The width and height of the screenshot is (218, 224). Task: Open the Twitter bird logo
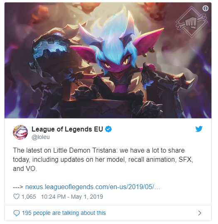(x=199, y=129)
